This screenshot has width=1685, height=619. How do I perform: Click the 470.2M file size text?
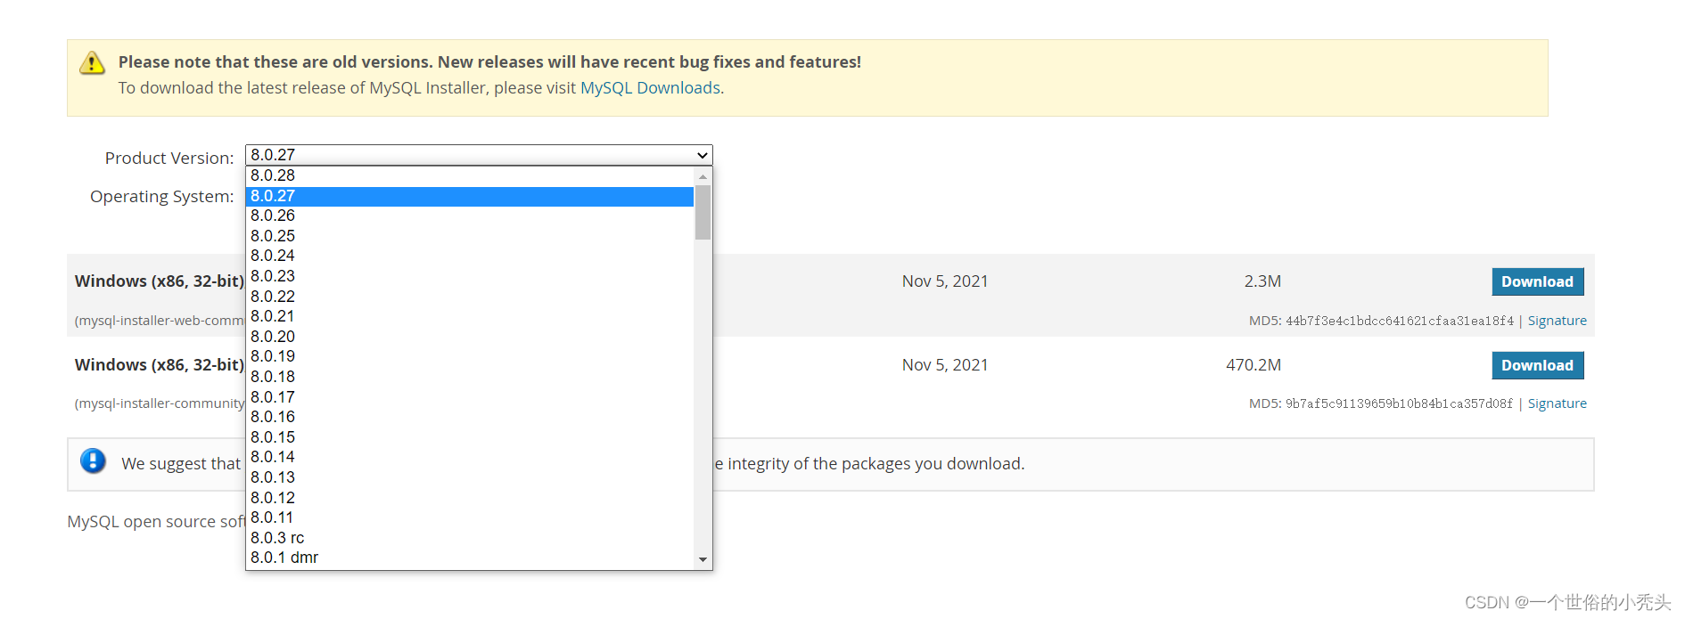click(1253, 365)
